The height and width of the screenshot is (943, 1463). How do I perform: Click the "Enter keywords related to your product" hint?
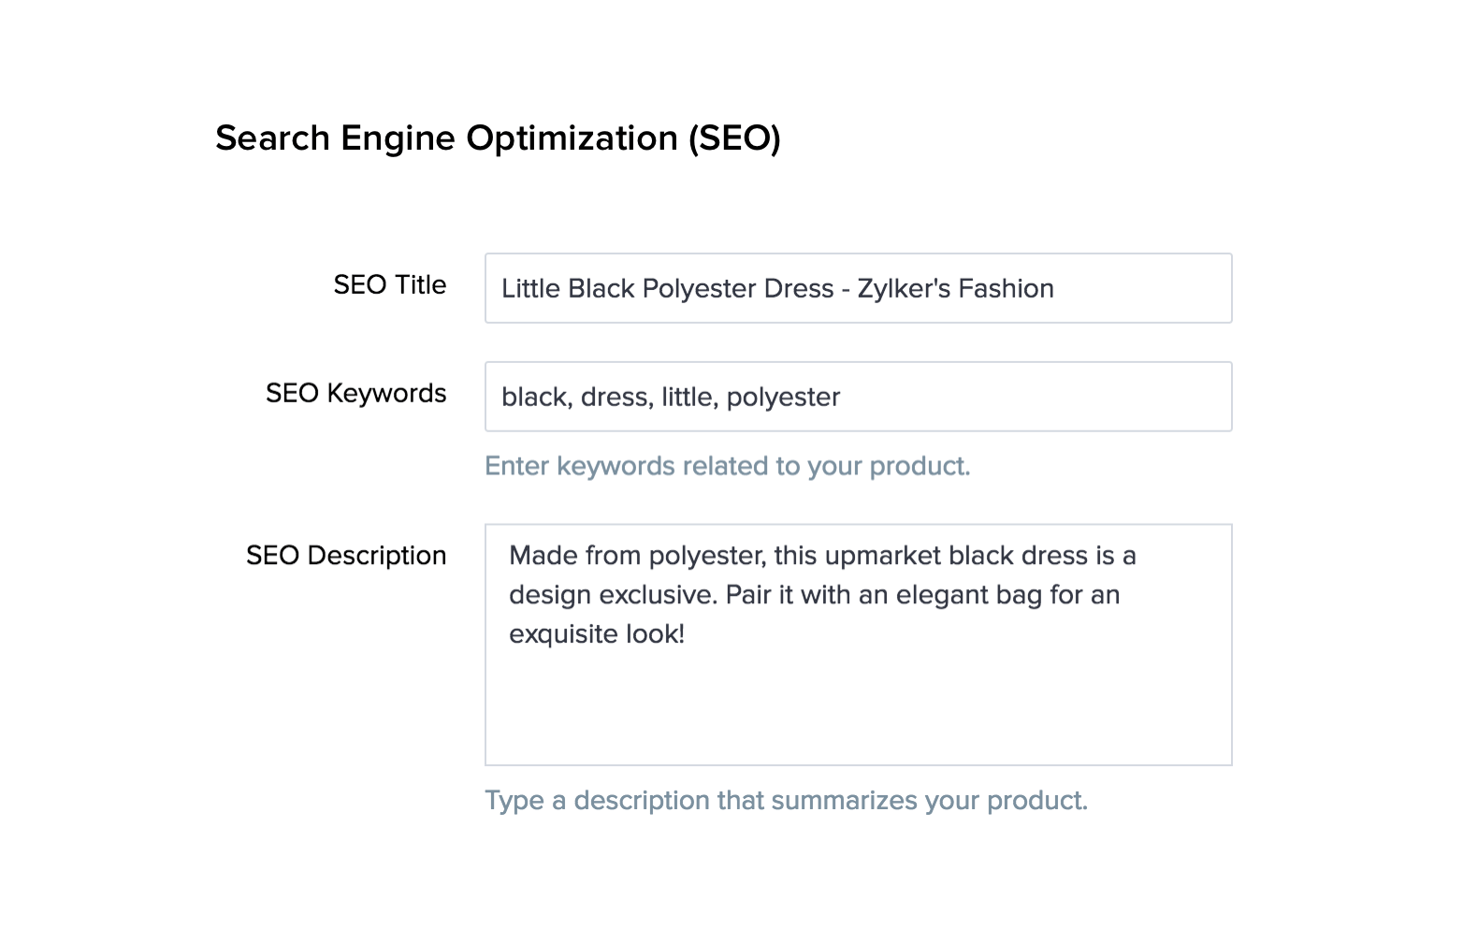727,466
